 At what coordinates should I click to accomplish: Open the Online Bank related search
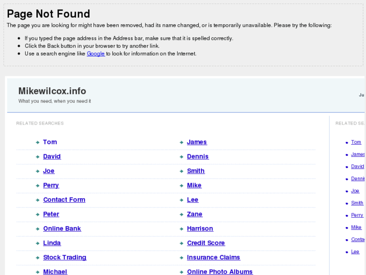(62, 229)
